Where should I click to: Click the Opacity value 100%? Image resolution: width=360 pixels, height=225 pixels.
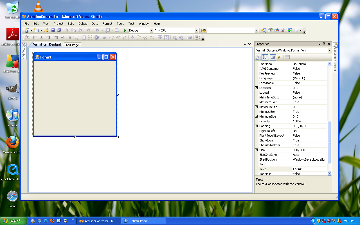310,121
